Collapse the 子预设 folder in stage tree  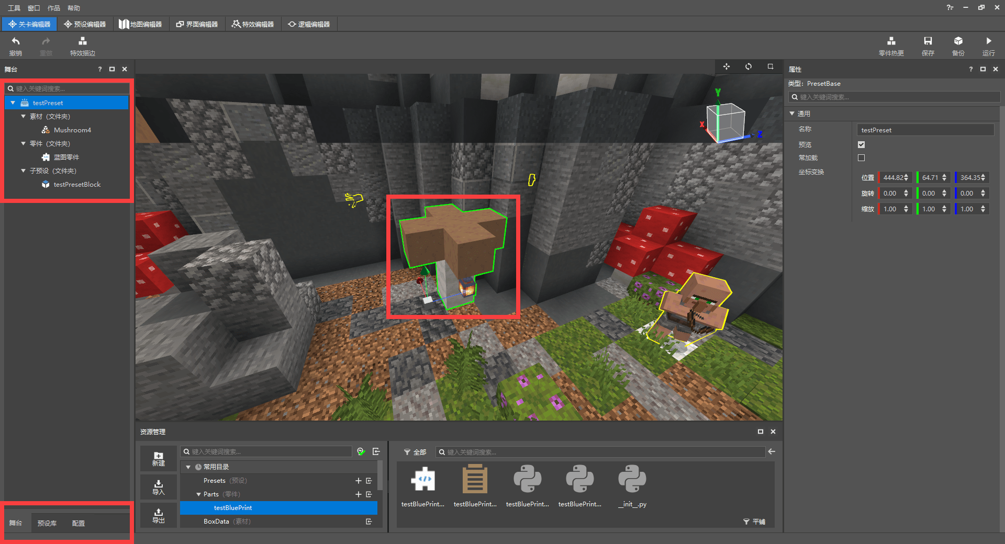point(23,171)
